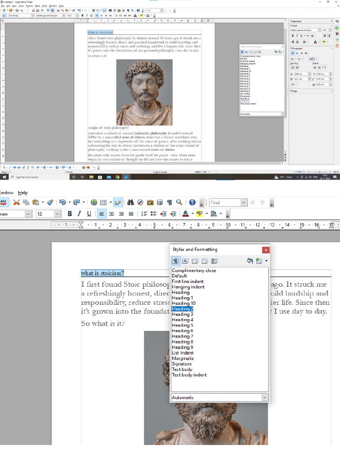This screenshot has width=340, height=453.
Task: Click the Copy icon in enlarged toolbar
Action: [26, 203]
